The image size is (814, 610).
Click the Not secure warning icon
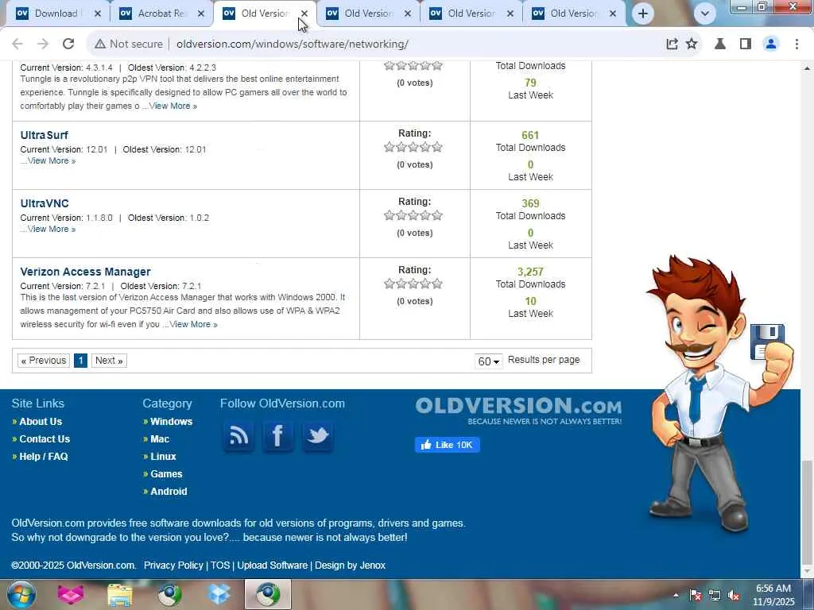coord(99,44)
